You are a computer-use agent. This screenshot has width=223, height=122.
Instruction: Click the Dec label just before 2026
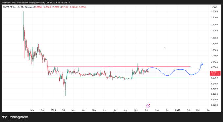pyautogui.click(x=42, y=110)
